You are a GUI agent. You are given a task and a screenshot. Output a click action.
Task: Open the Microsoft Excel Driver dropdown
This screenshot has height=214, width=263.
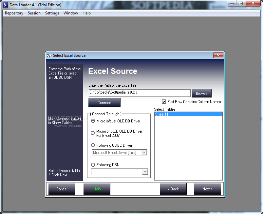pos(144,153)
